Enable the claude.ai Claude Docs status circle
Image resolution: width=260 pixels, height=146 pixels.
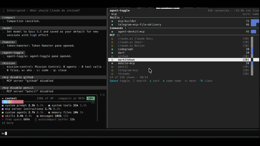tap(112, 39)
